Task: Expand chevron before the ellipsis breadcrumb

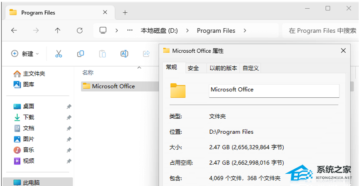Action: 116,30
